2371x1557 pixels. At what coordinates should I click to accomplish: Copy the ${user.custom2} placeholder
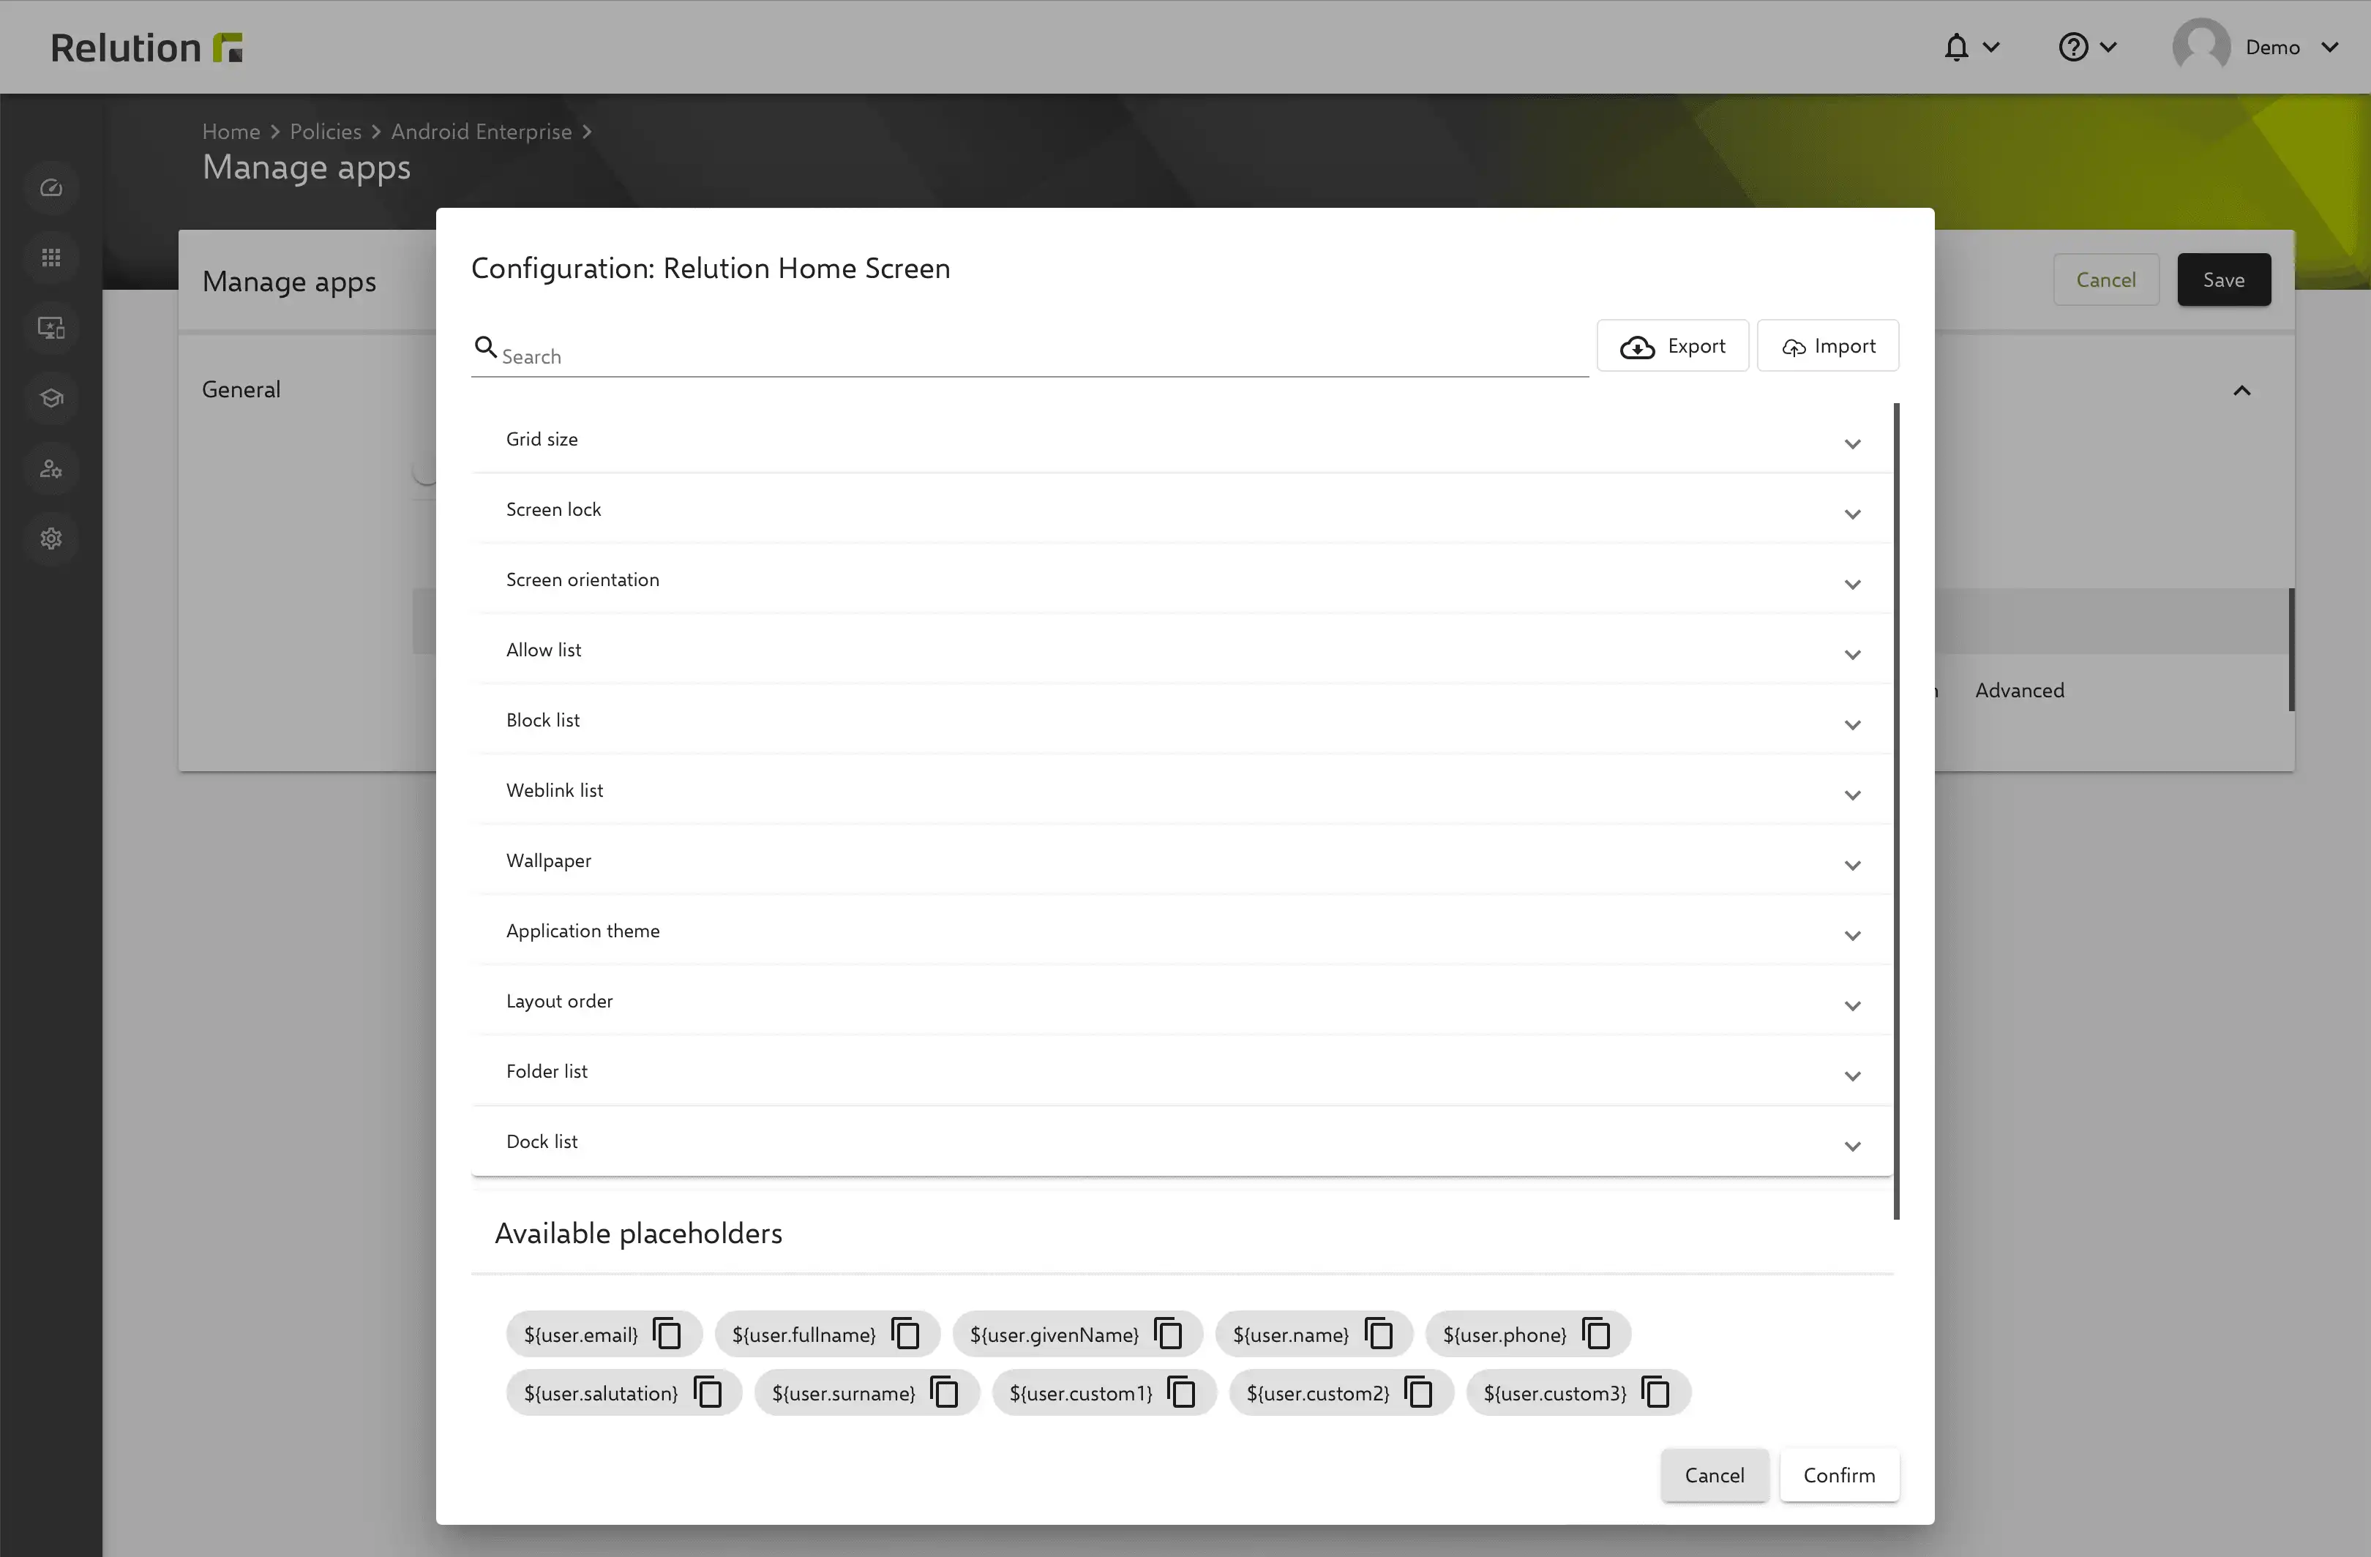[1419, 1392]
